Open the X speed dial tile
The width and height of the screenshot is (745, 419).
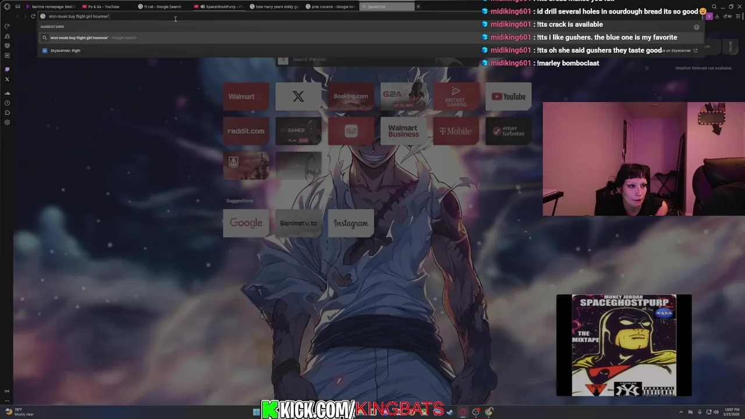299,97
